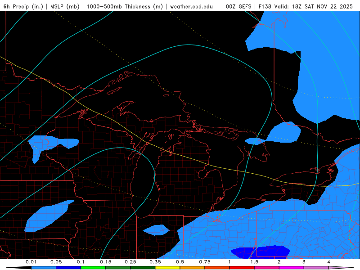
Task: Click the '1000-500mb Thickness (m)' header label
Action: click(x=125, y=6)
